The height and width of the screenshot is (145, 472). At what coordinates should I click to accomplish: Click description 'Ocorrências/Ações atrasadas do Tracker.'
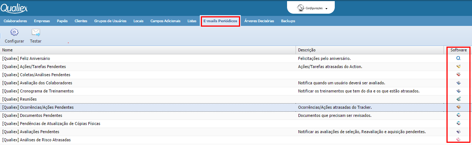(335, 107)
